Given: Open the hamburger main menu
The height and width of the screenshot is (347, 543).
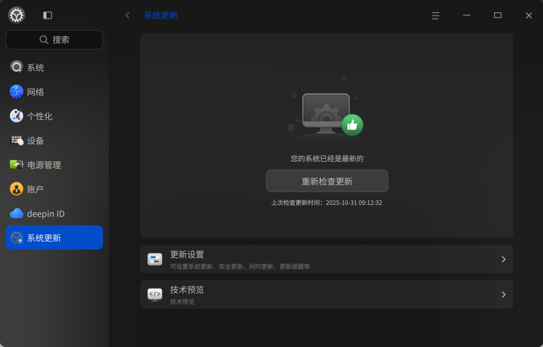Looking at the screenshot, I should (436, 15).
